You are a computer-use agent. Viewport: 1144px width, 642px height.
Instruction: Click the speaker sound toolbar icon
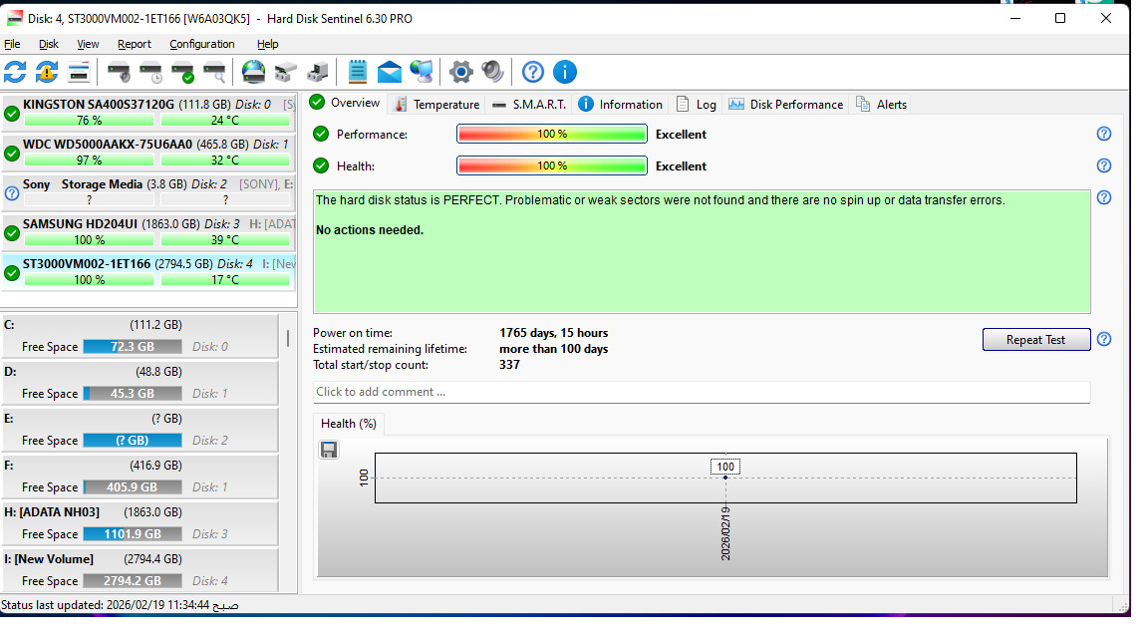(492, 72)
